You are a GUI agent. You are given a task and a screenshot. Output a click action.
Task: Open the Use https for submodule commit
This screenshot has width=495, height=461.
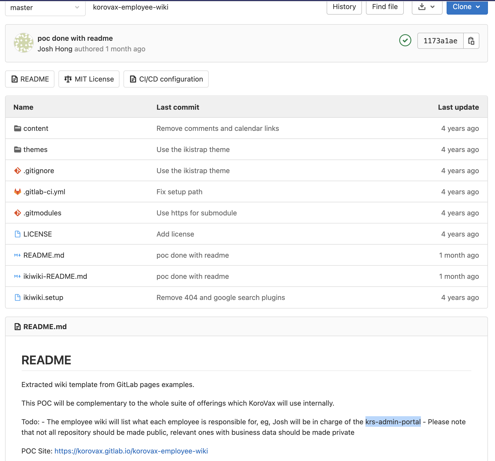[x=197, y=213]
